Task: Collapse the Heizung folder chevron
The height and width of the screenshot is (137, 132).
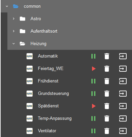Action: point(13,43)
